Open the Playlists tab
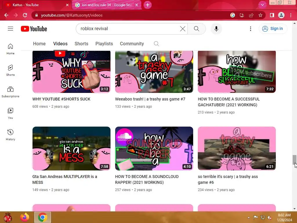 coord(104,44)
